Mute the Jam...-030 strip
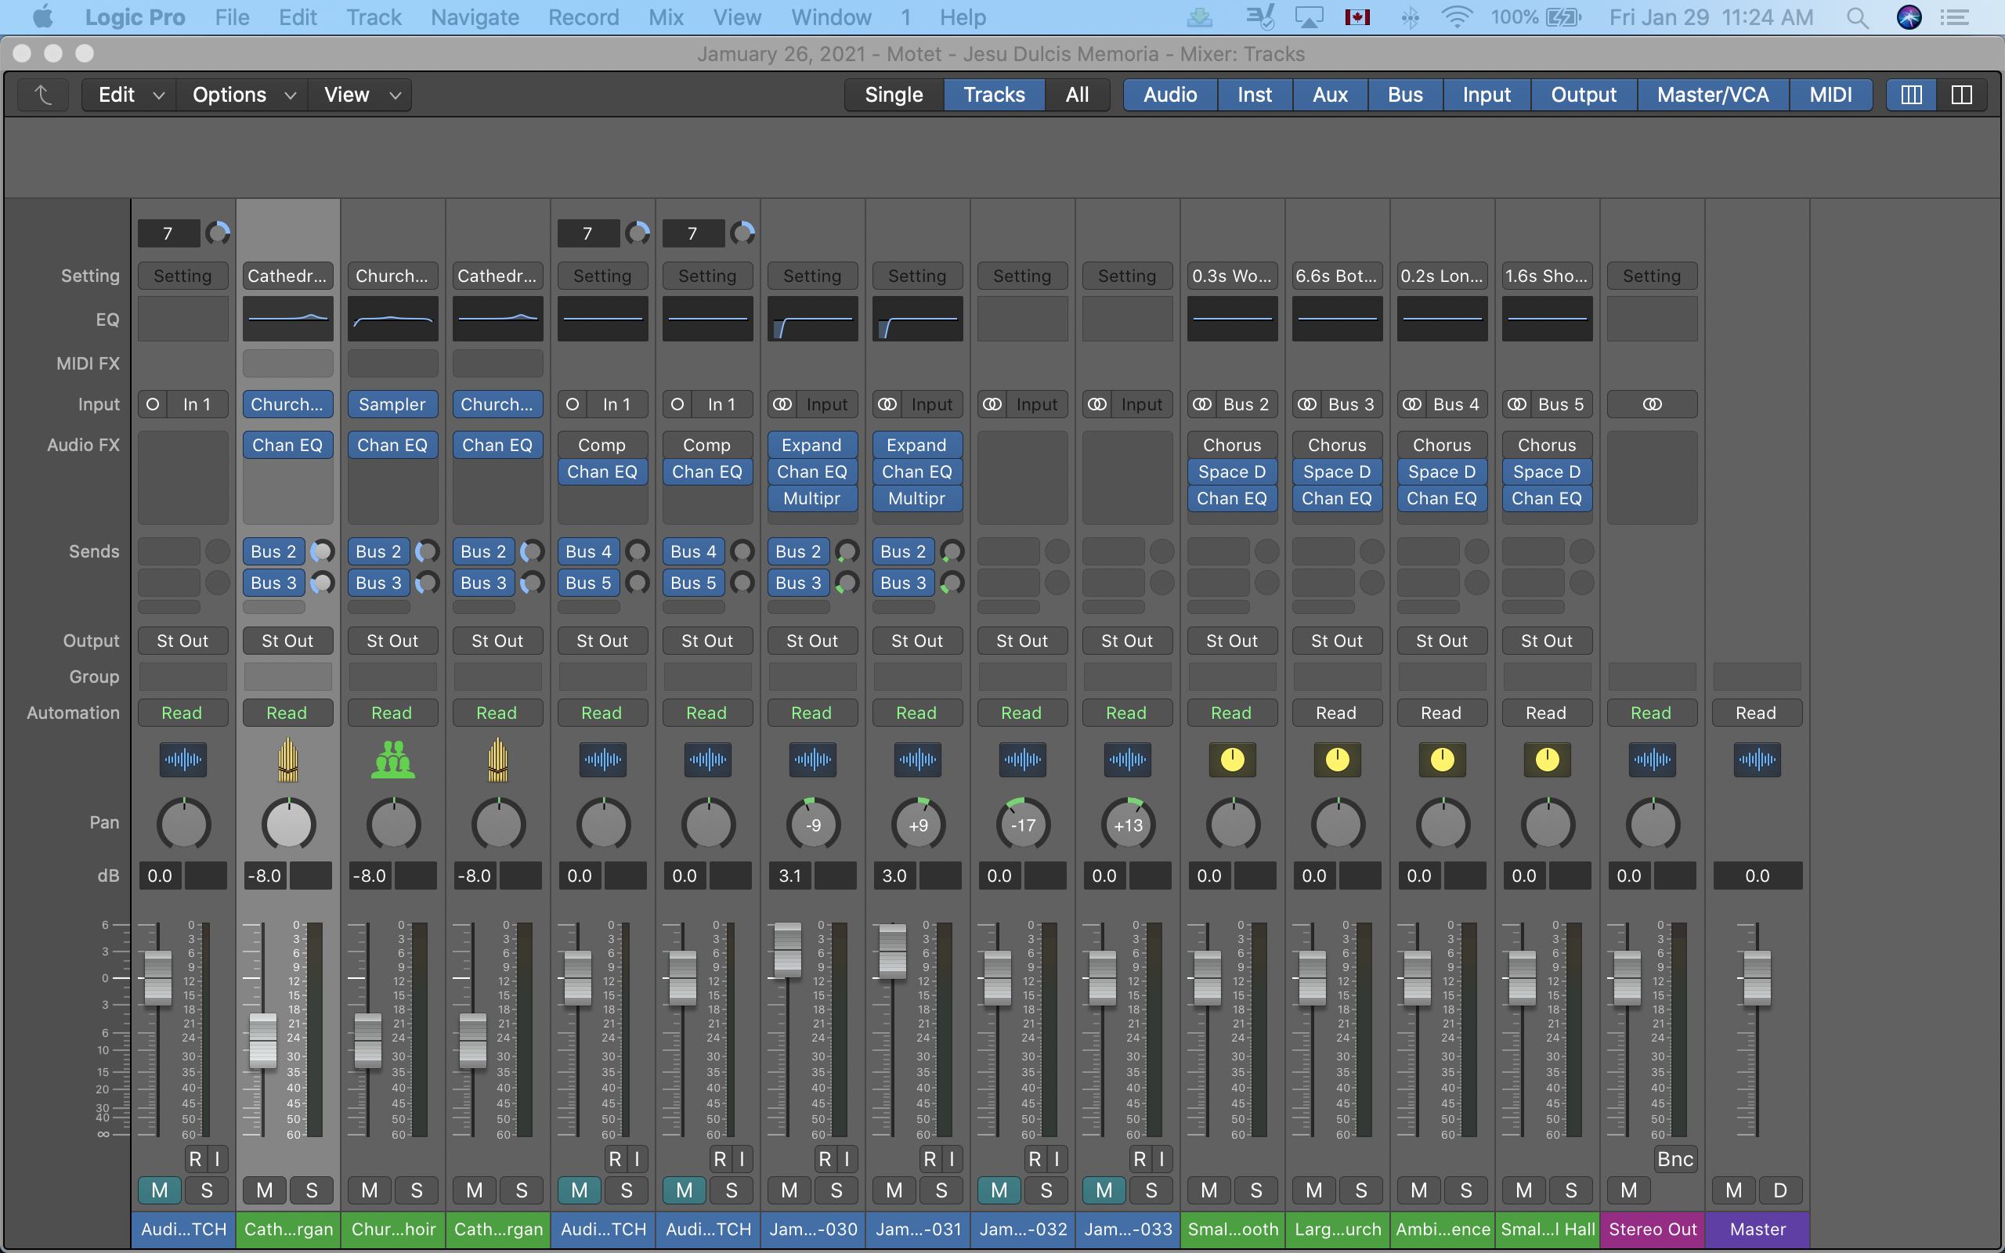 789,1191
